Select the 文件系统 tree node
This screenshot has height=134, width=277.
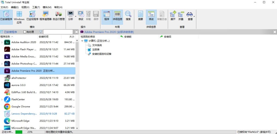click(97, 45)
